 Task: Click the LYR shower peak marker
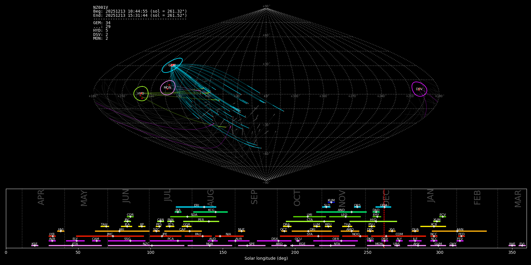click(x=53, y=236)
